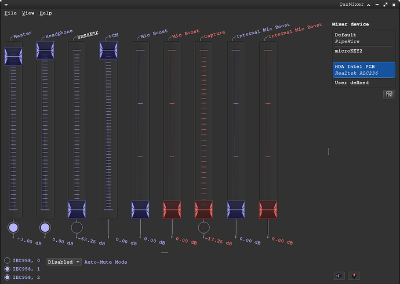Maximize the QasMixer window
The width and height of the screenshot is (400, 284).
pos(385,5)
